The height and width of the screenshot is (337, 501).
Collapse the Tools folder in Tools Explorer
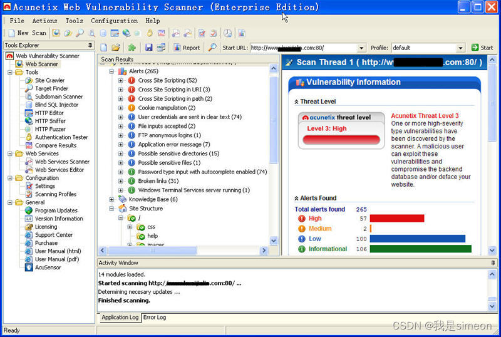pyautogui.click(x=10, y=72)
